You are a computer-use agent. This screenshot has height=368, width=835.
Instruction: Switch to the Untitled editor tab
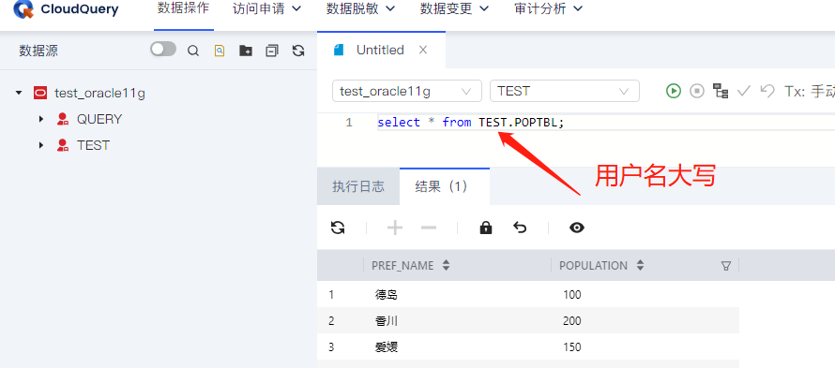380,50
